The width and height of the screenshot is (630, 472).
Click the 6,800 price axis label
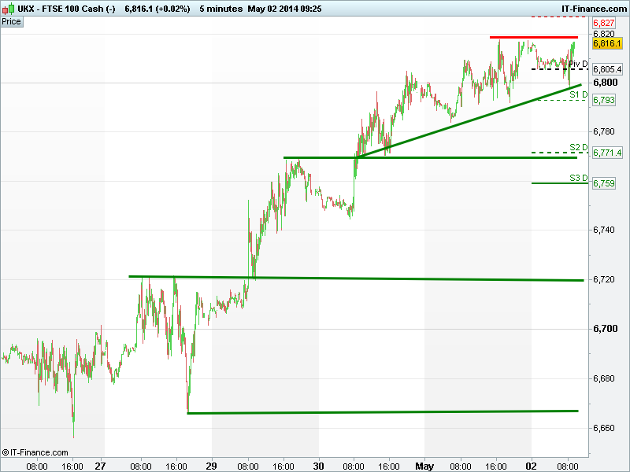coord(606,83)
